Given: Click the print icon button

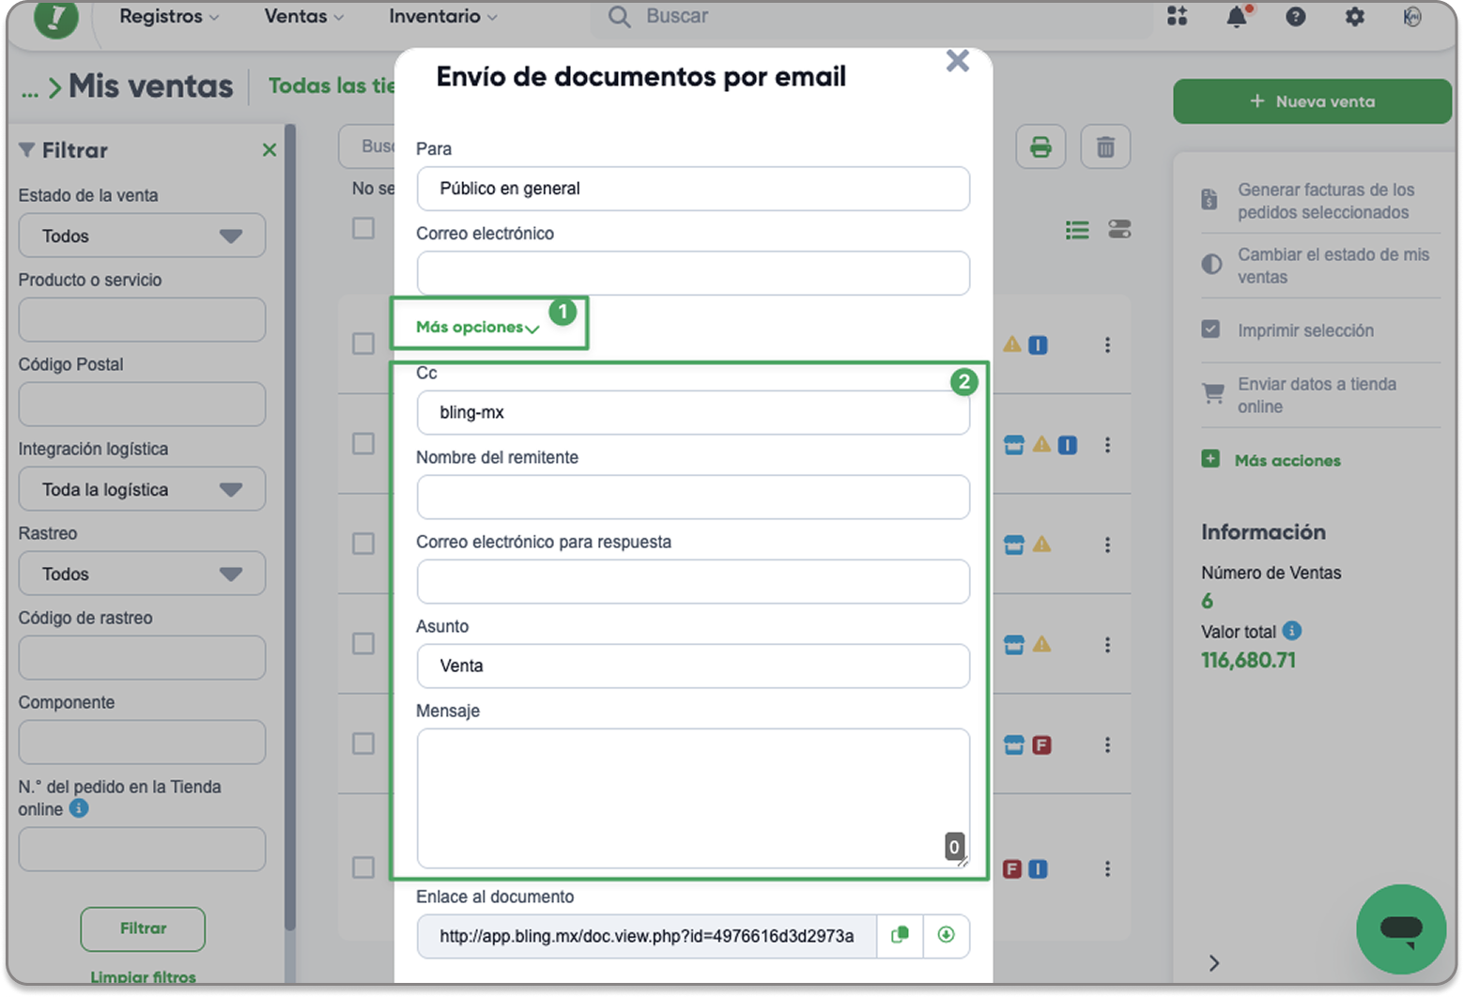Looking at the screenshot, I should click(x=1040, y=147).
